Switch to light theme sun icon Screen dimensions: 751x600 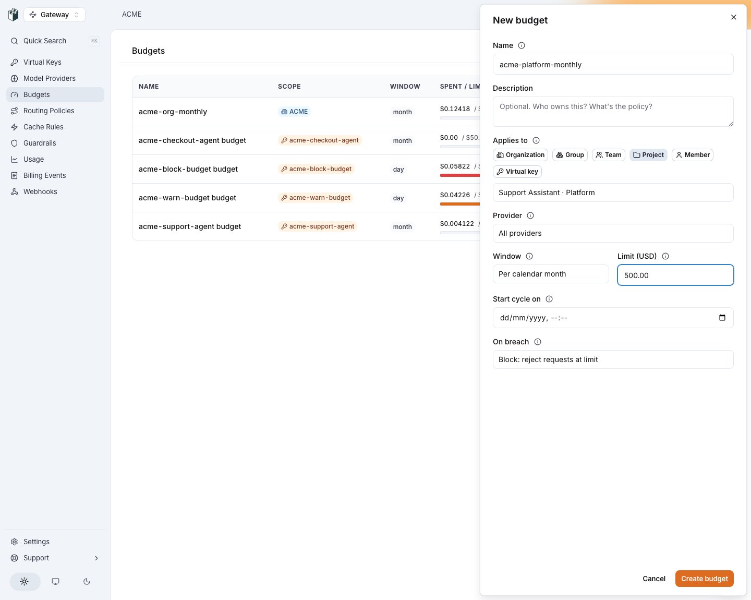pos(25,581)
